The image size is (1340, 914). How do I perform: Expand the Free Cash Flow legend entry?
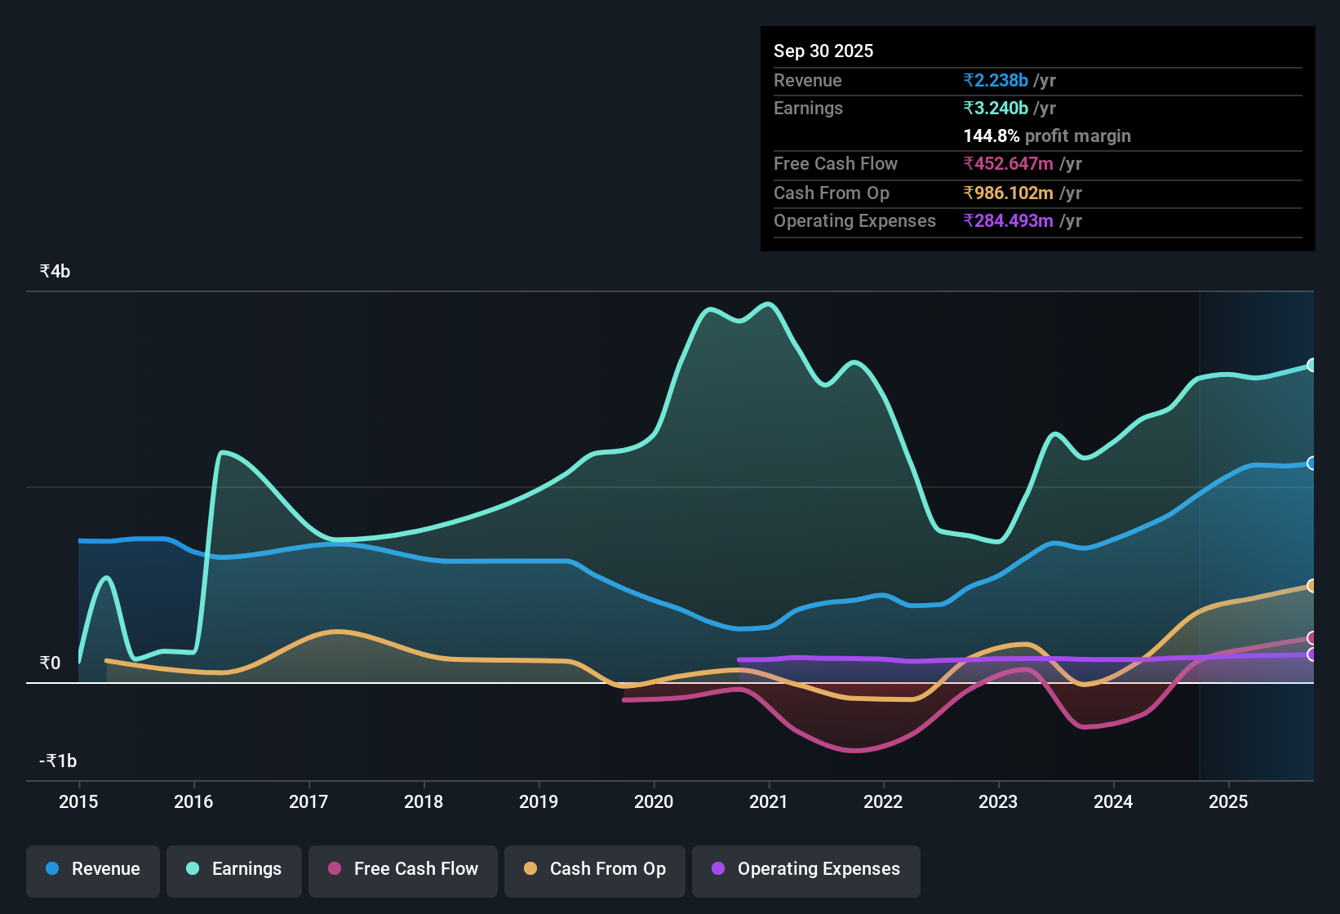402,869
